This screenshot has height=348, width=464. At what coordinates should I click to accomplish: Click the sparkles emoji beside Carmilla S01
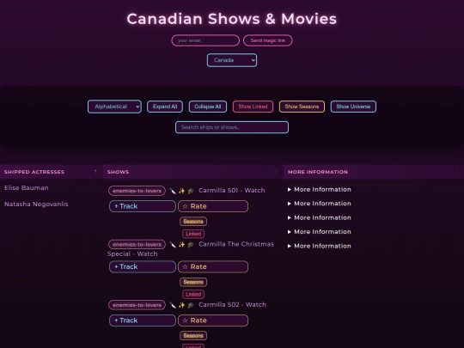pyautogui.click(x=181, y=191)
